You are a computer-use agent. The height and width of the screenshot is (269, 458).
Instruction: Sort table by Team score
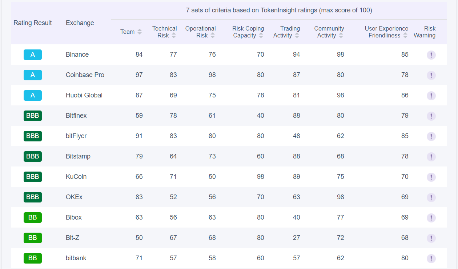pyautogui.click(x=140, y=32)
